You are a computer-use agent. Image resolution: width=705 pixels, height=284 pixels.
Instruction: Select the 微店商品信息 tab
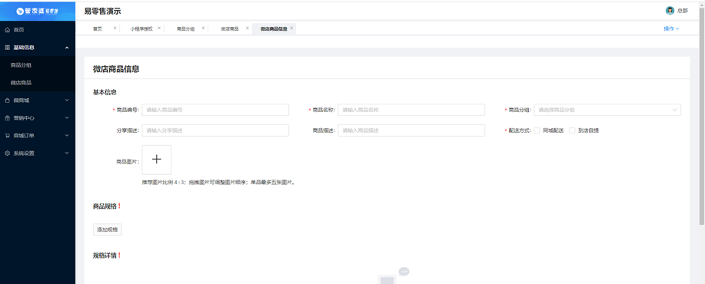274,28
